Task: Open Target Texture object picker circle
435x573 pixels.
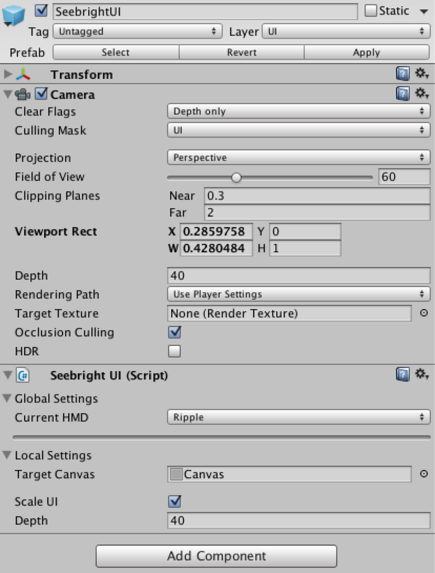Action: tap(424, 313)
